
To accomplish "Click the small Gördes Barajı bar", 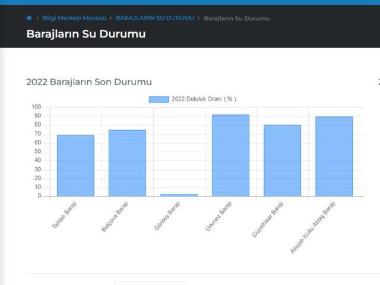I will click(x=179, y=195).
